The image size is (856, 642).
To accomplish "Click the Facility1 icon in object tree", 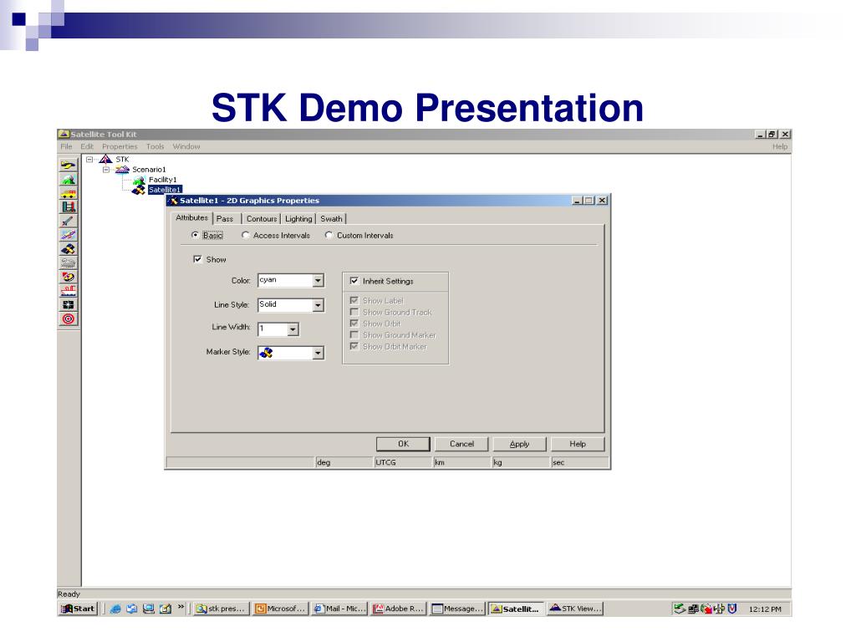I will pos(139,180).
